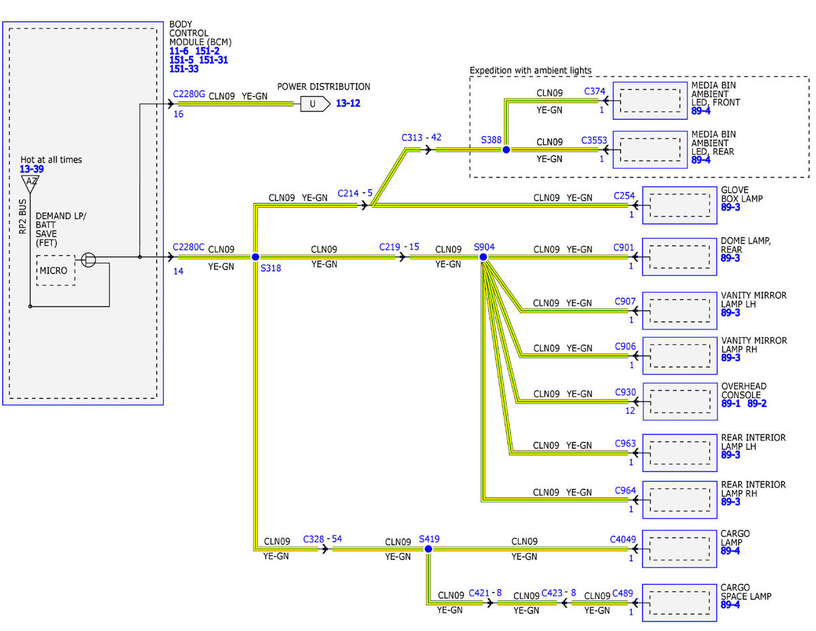Follow the 151-31 BCM reference link
The width and height of the screenshot is (816, 631).
click(214, 60)
